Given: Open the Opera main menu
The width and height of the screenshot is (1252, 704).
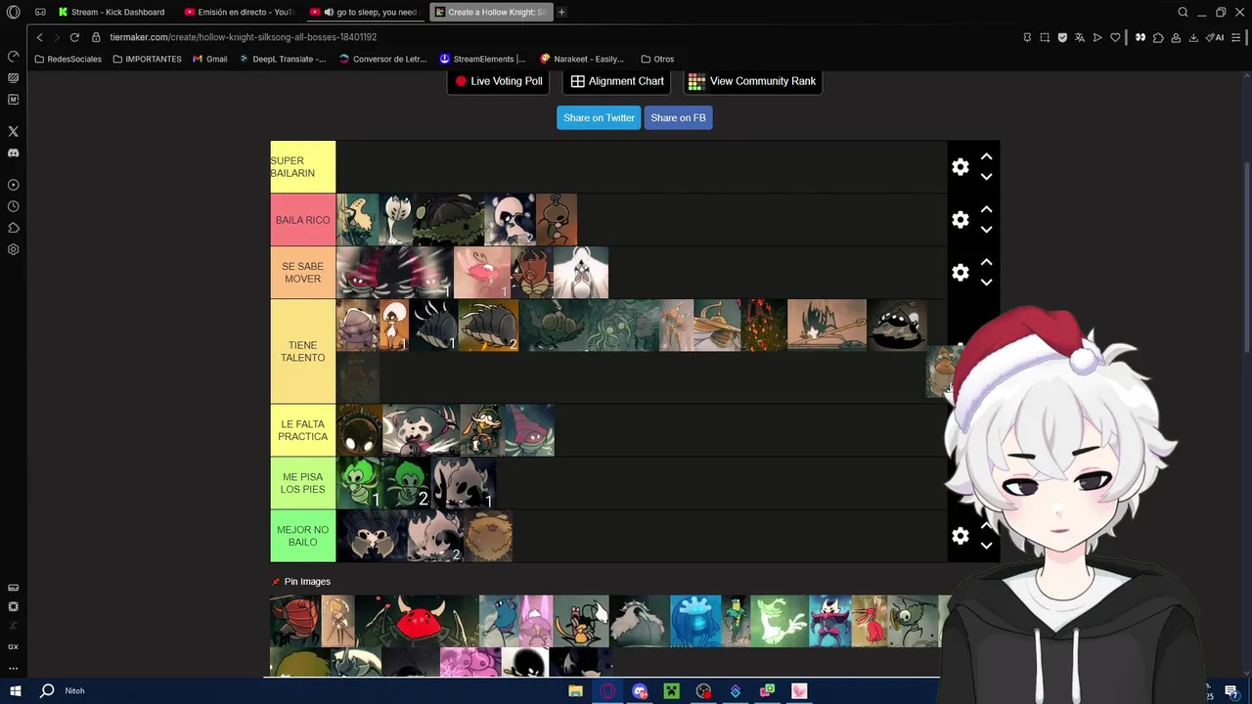Looking at the screenshot, I should click(x=14, y=12).
